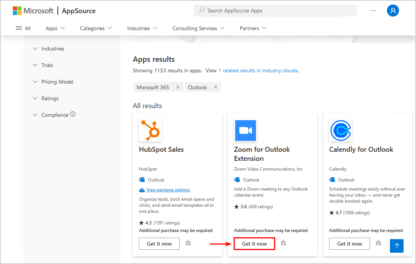416x264 pixels.
Task: Click the Compliance info icon
Action: pyautogui.click(x=73, y=114)
